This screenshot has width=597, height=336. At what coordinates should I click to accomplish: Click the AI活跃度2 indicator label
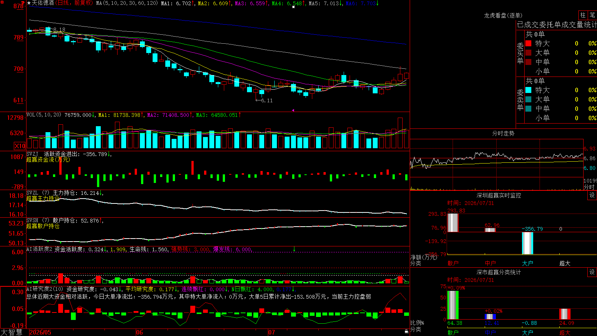[40, 249]
